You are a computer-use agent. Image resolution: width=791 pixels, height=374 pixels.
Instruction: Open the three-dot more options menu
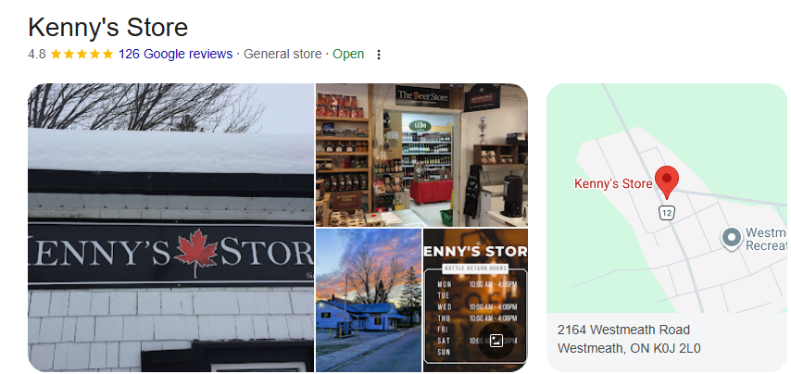pos(379,55)
